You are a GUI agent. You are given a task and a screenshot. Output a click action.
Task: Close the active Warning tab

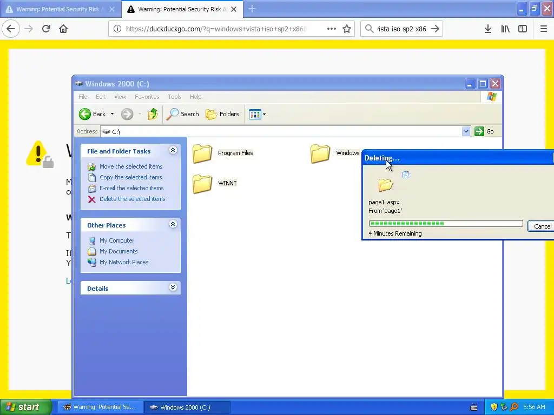pos(234,9)
